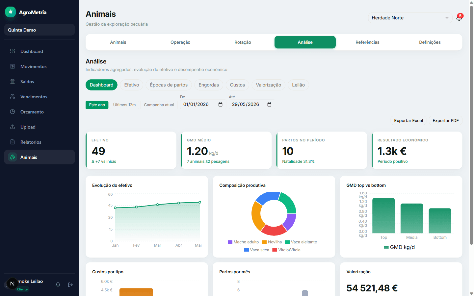Select the Este ano period toggle
The image size is (474, 296).
coord(97,105)
